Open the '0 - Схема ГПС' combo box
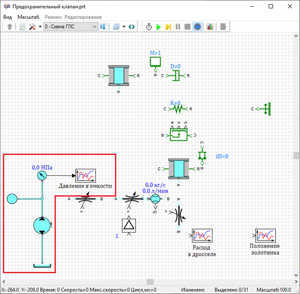Screen dimensions: 300x294 tap(70, 27)
